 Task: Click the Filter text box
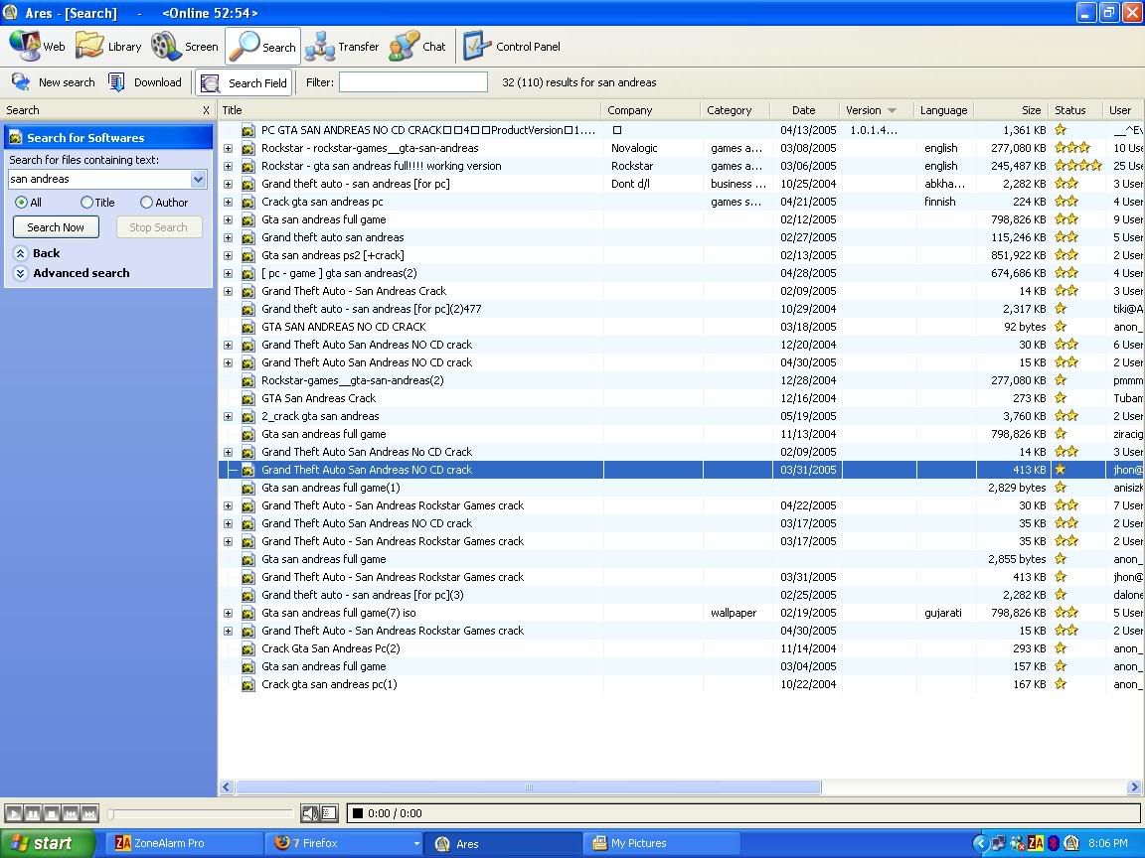(413, 82)
